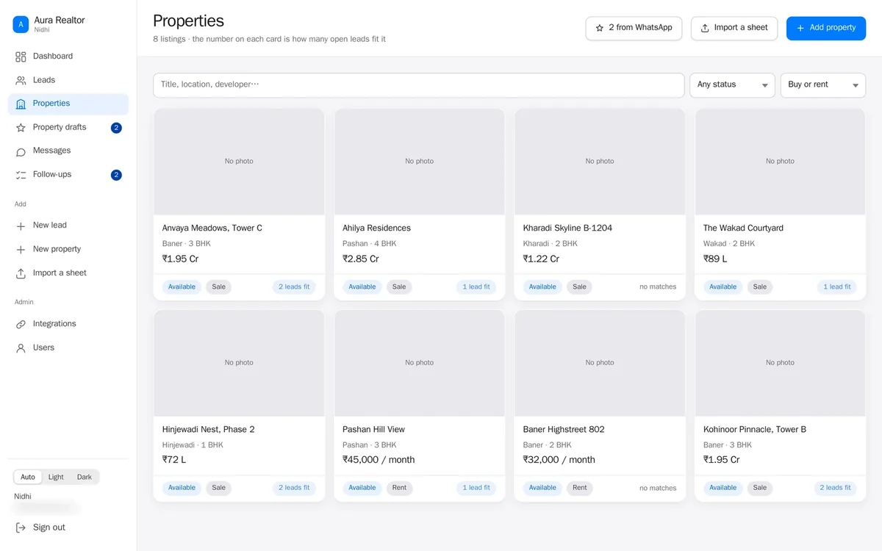The height and width of the screenshot is (551, 882).
Task: Click the Dashboard grid icon in sidebar
Action: pyautogui.click(x=21, y=57)
